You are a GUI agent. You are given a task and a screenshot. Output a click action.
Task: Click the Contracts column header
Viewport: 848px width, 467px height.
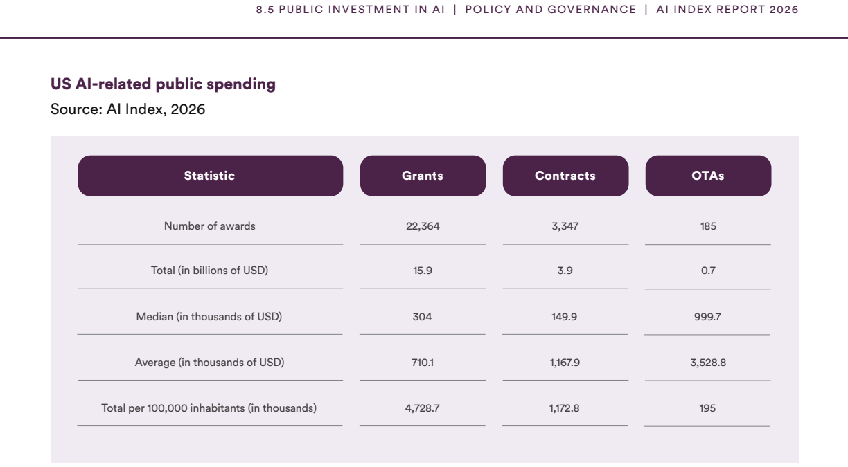click(x=565, y=176)
